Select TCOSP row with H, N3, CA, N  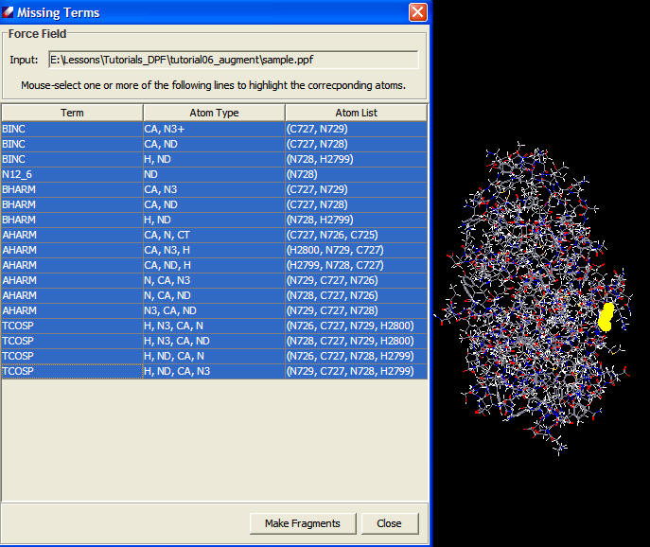coord(72,326)
